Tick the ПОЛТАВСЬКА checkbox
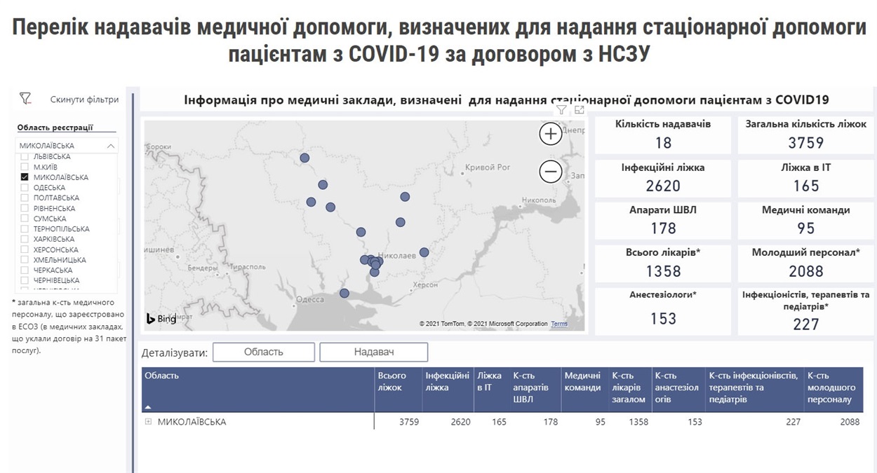The width and height of the screenshot is (877, 473). 25,198
